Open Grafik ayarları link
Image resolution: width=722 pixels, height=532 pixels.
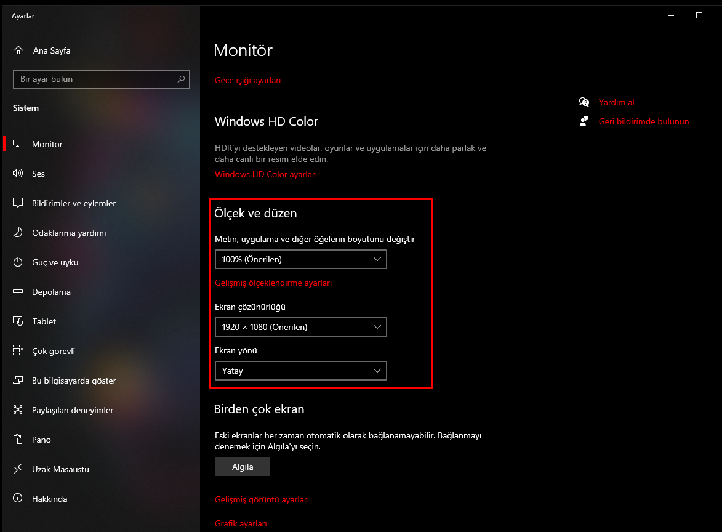(241, 524)
